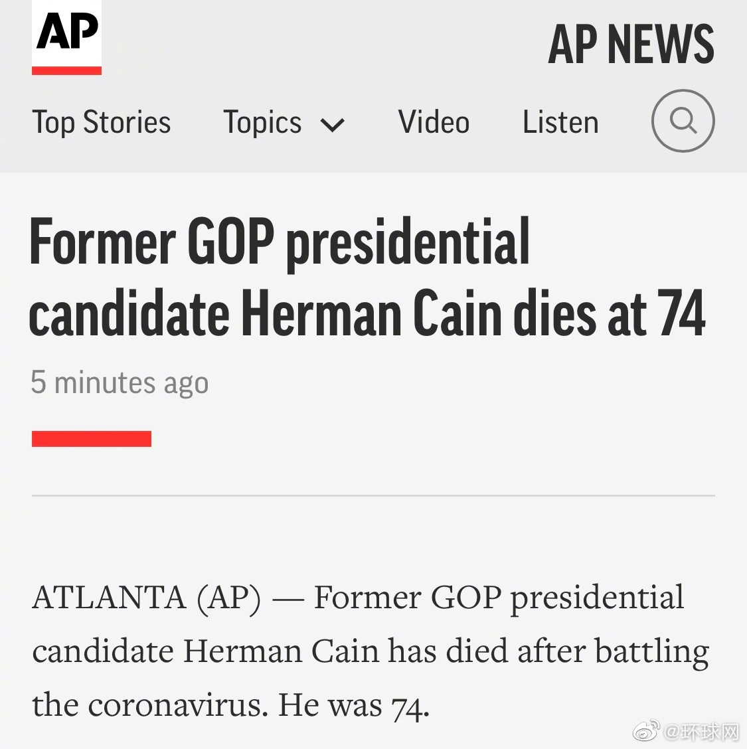Open the Topics menu
747x749 pixels.
262,123
